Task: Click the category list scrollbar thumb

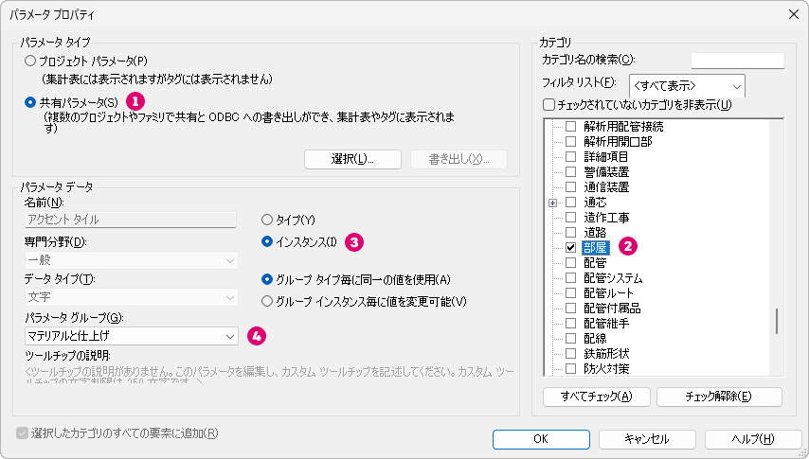Action: (x=777, y=321)
